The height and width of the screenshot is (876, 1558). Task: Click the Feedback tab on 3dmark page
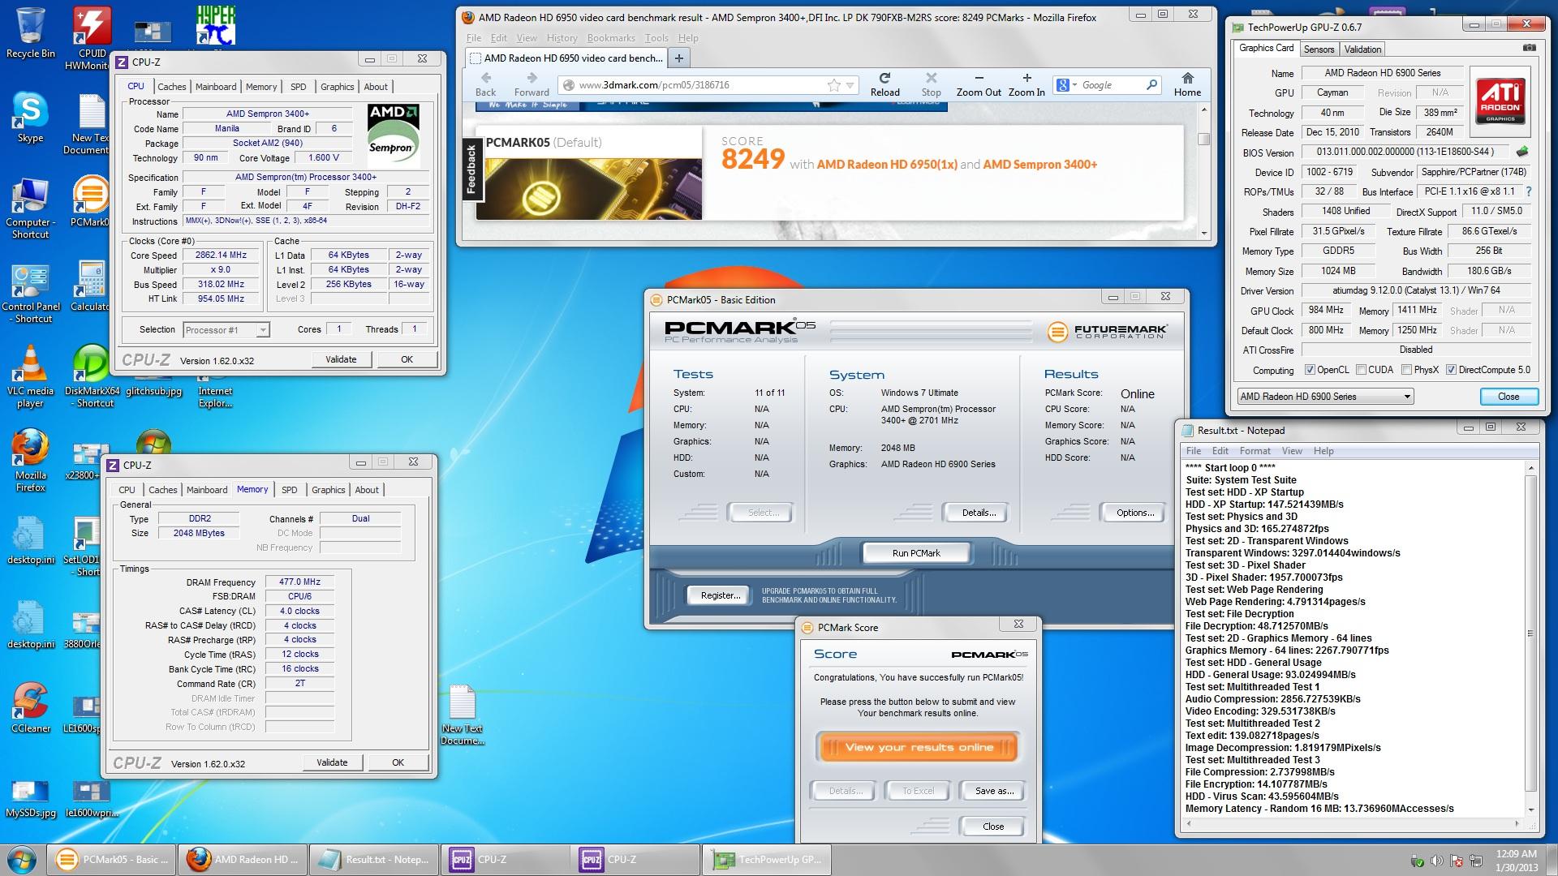click(x=471, y=170)
